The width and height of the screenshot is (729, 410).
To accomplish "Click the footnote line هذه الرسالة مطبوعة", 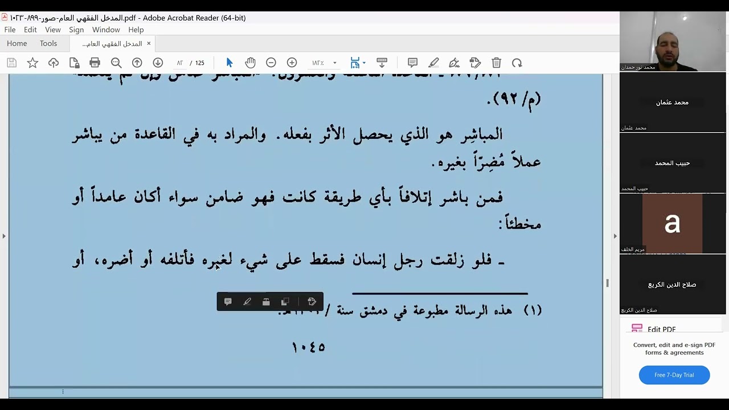I will pos(409,310).
